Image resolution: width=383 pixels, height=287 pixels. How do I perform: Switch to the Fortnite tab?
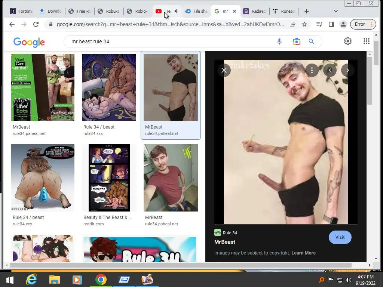pos(21,11)
